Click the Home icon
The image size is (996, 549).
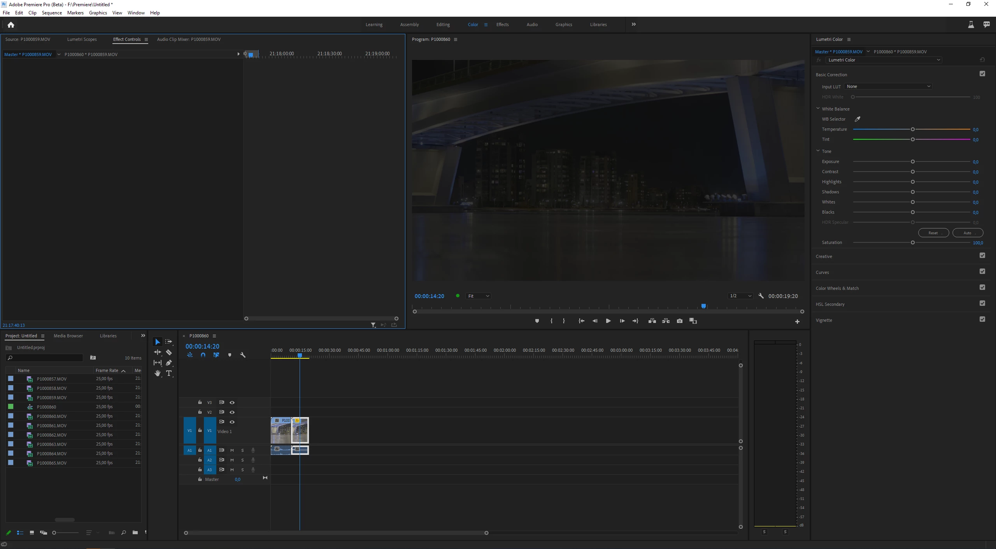click(11, 25)
